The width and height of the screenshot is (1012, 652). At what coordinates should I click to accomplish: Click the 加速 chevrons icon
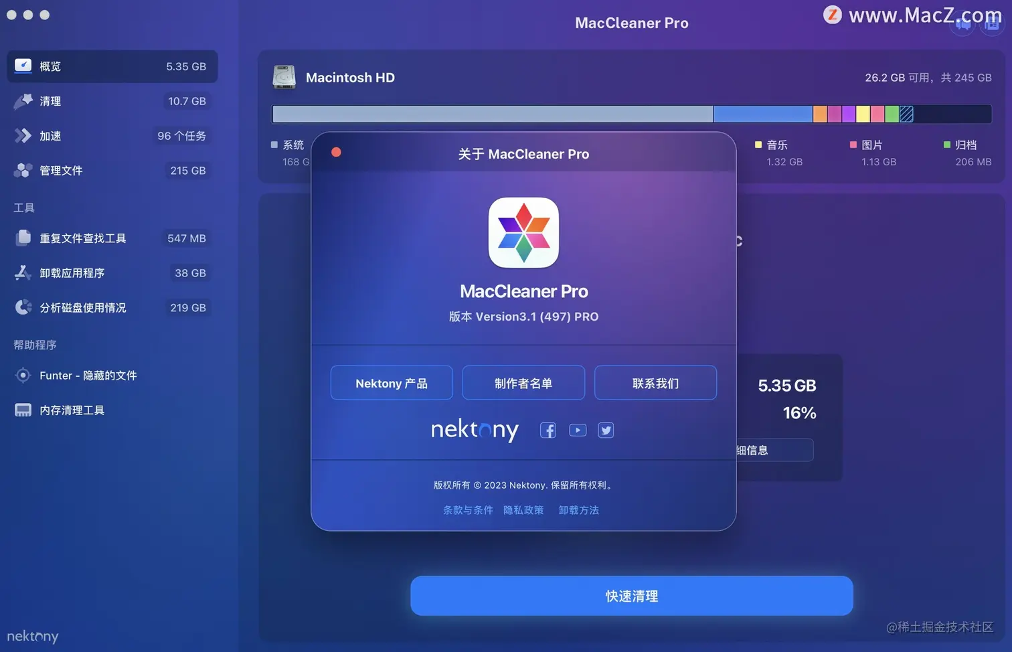(x=23, y=136)
